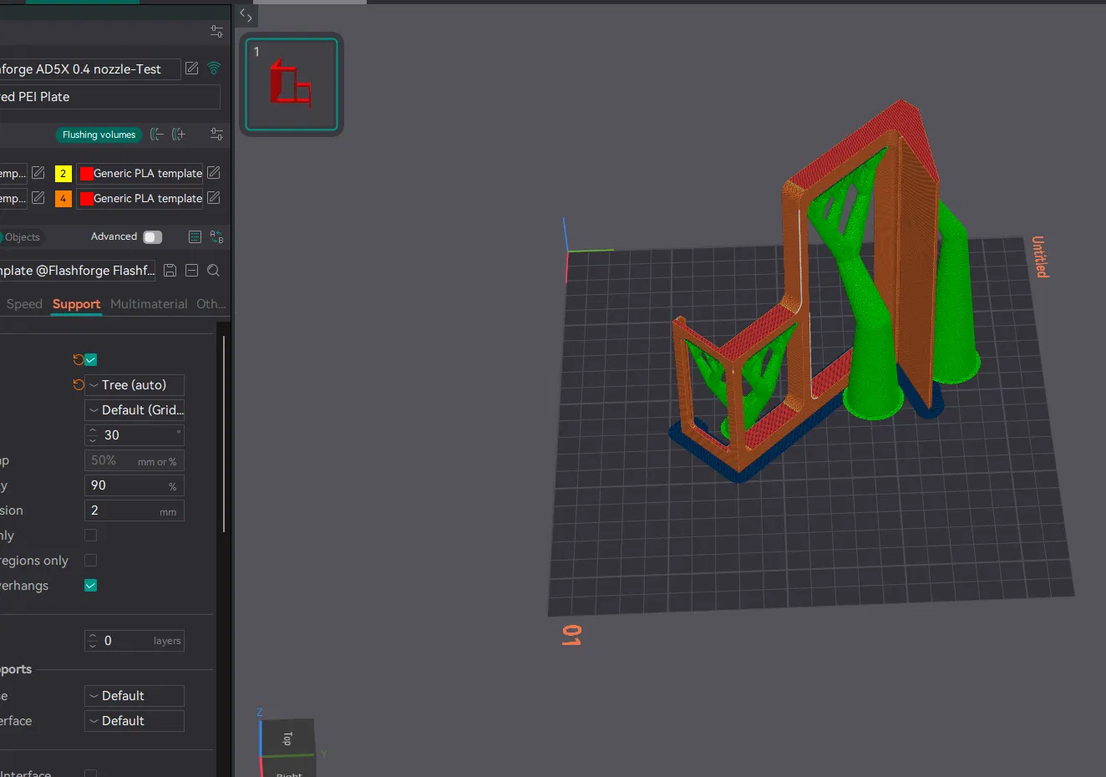The height and width of the screenshot is (777, 1106).
Task: Open the interface Default filament dropdown
Action: [134, 721]
